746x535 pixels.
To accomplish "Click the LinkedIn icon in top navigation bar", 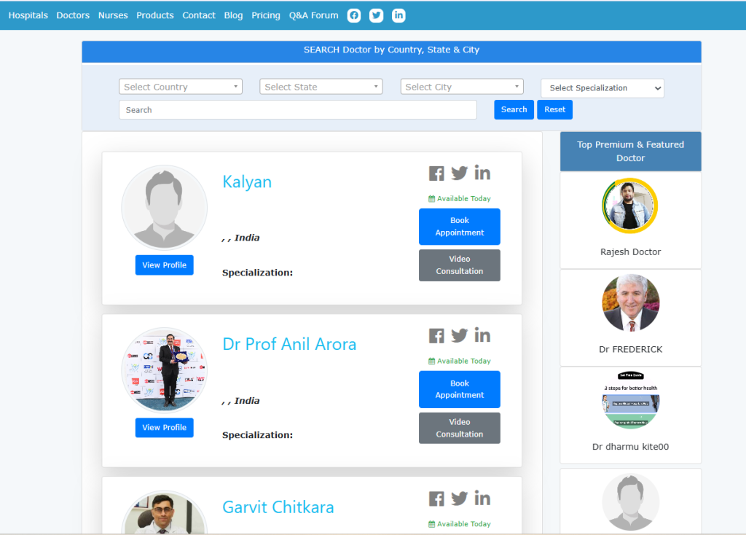I will 398,15.
